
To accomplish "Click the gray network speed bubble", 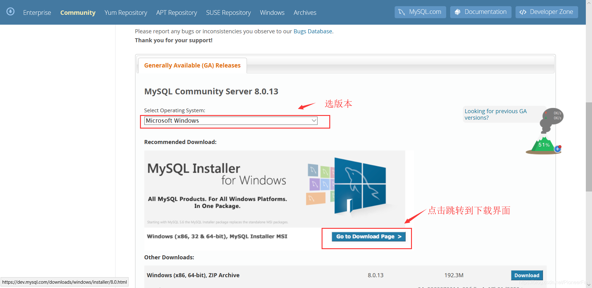I will [553, 116].
